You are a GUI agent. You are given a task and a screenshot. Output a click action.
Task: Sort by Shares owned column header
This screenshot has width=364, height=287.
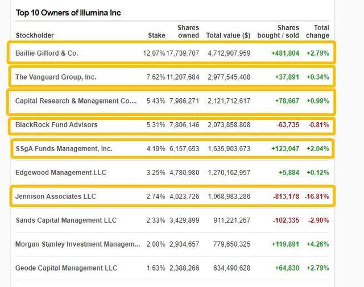click(x=188, y=32)
